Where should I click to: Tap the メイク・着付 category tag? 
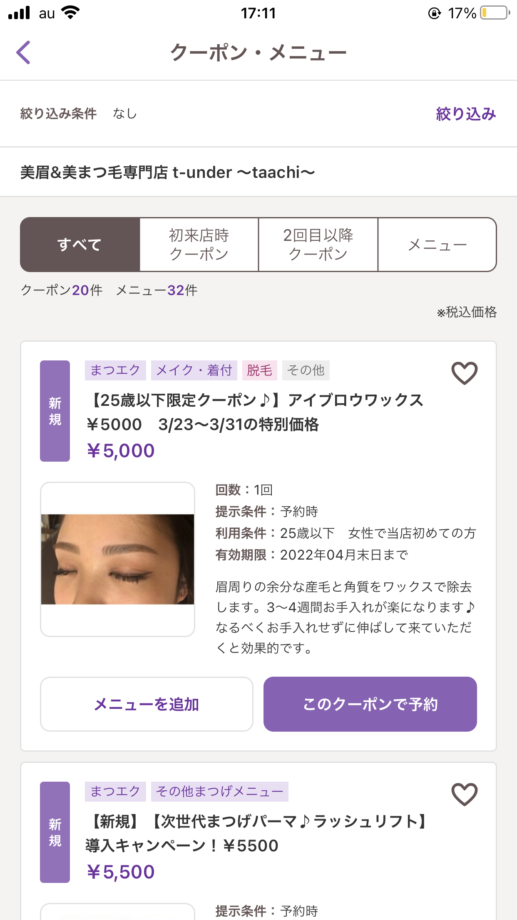pyautogui.click(x=194, y=370)
